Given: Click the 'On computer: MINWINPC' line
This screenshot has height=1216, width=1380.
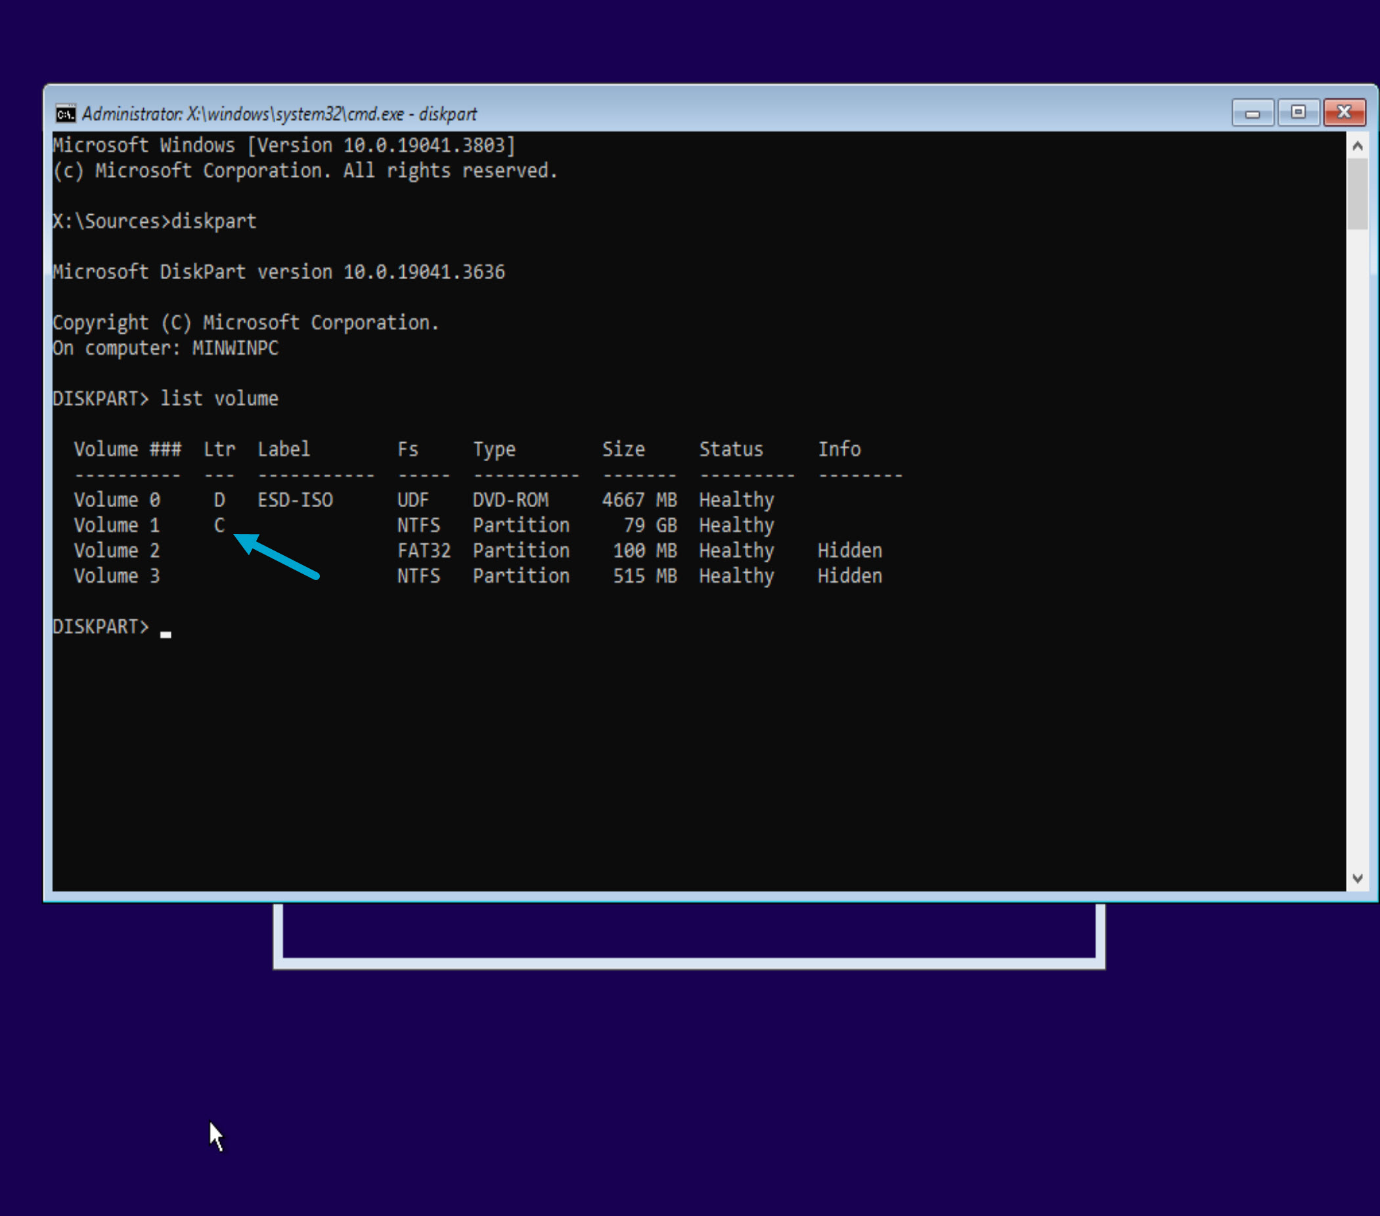Looking at the screenshot, I should pos(166,348).
